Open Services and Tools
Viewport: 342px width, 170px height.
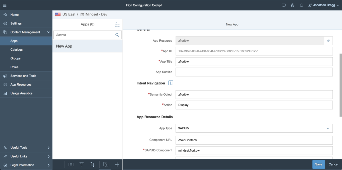(26, 76)
